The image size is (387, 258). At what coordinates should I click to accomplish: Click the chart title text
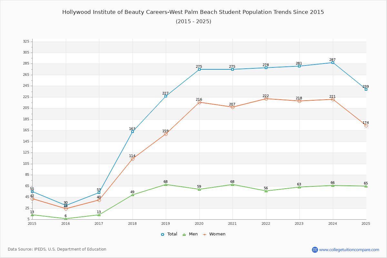coord(193,12)
